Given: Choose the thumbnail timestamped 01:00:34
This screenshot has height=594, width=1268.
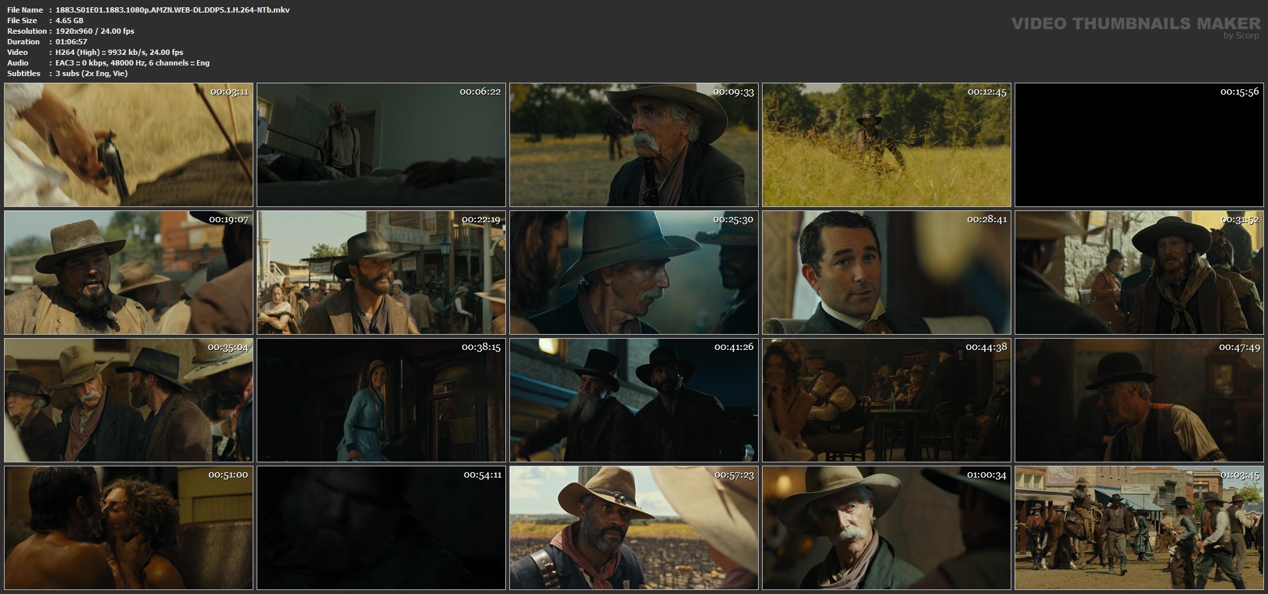Looking at the screenshot, I should 886,528.
